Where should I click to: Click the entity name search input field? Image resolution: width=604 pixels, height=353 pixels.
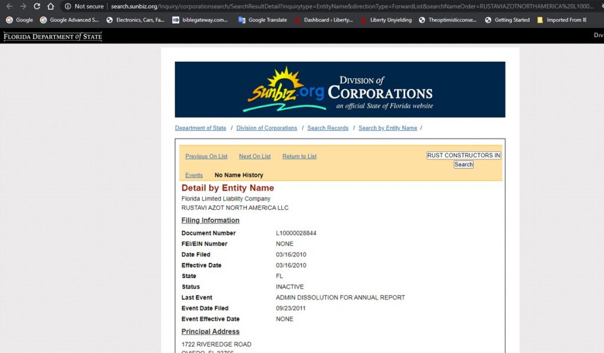tap(464, 155)
